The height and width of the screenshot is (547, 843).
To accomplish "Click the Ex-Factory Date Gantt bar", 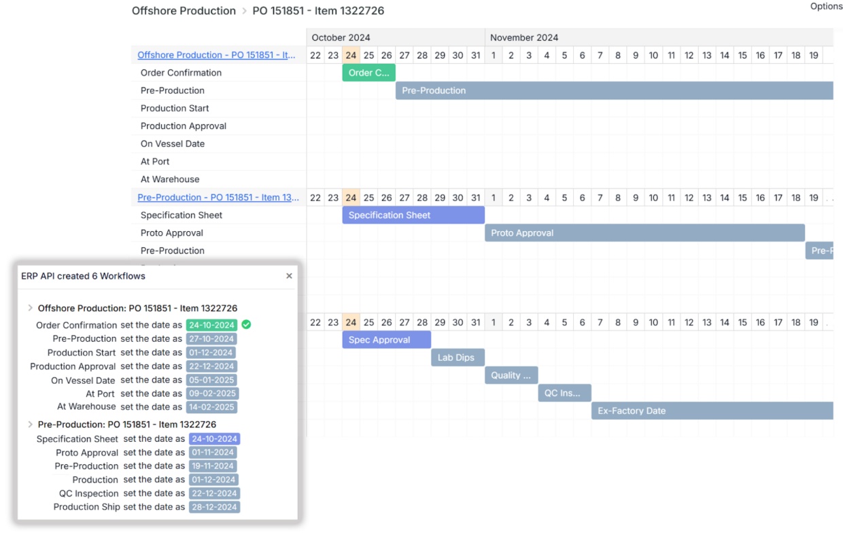I will 711,411.
